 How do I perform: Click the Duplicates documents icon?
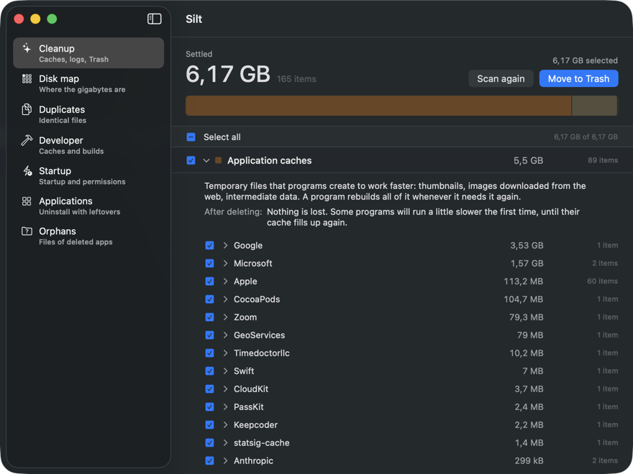[27, 109]
